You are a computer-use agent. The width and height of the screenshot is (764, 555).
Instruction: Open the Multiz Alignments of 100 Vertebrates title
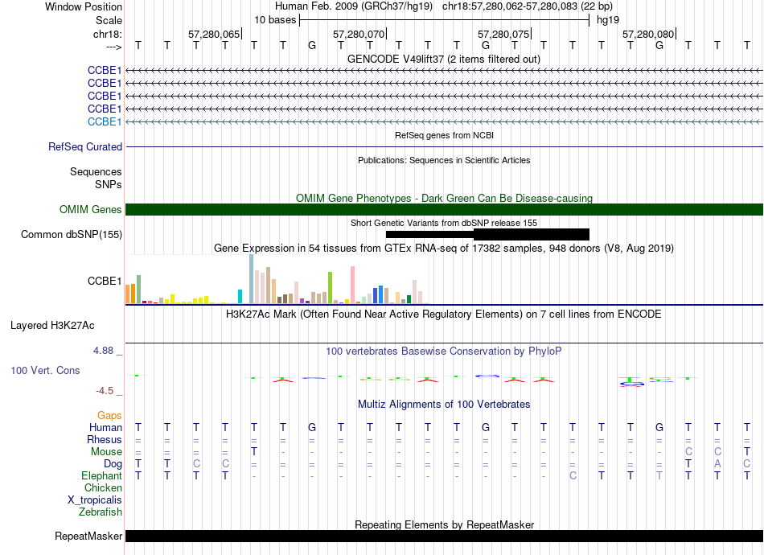[444, 405]
